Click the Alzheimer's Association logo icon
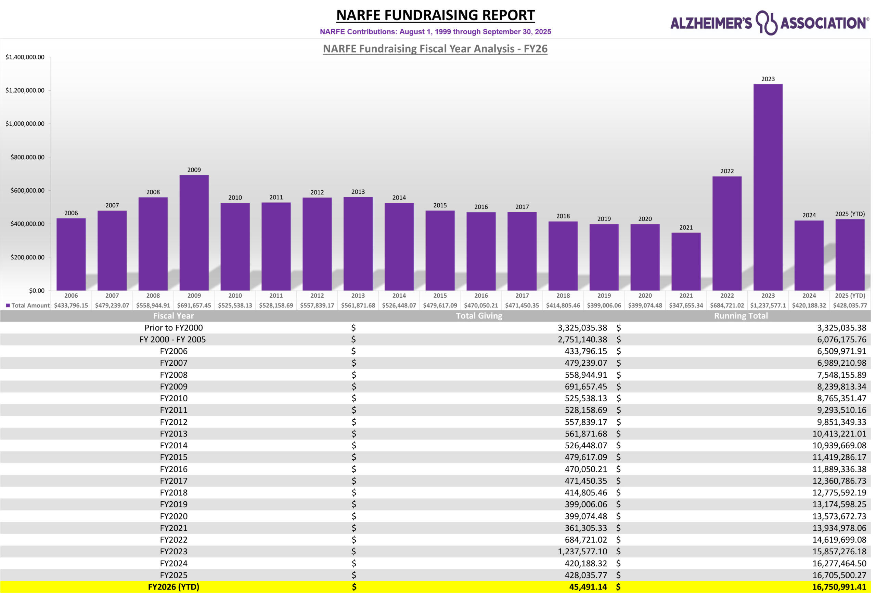This screenshot has height=595, width=876. click(x=766, y=23)
